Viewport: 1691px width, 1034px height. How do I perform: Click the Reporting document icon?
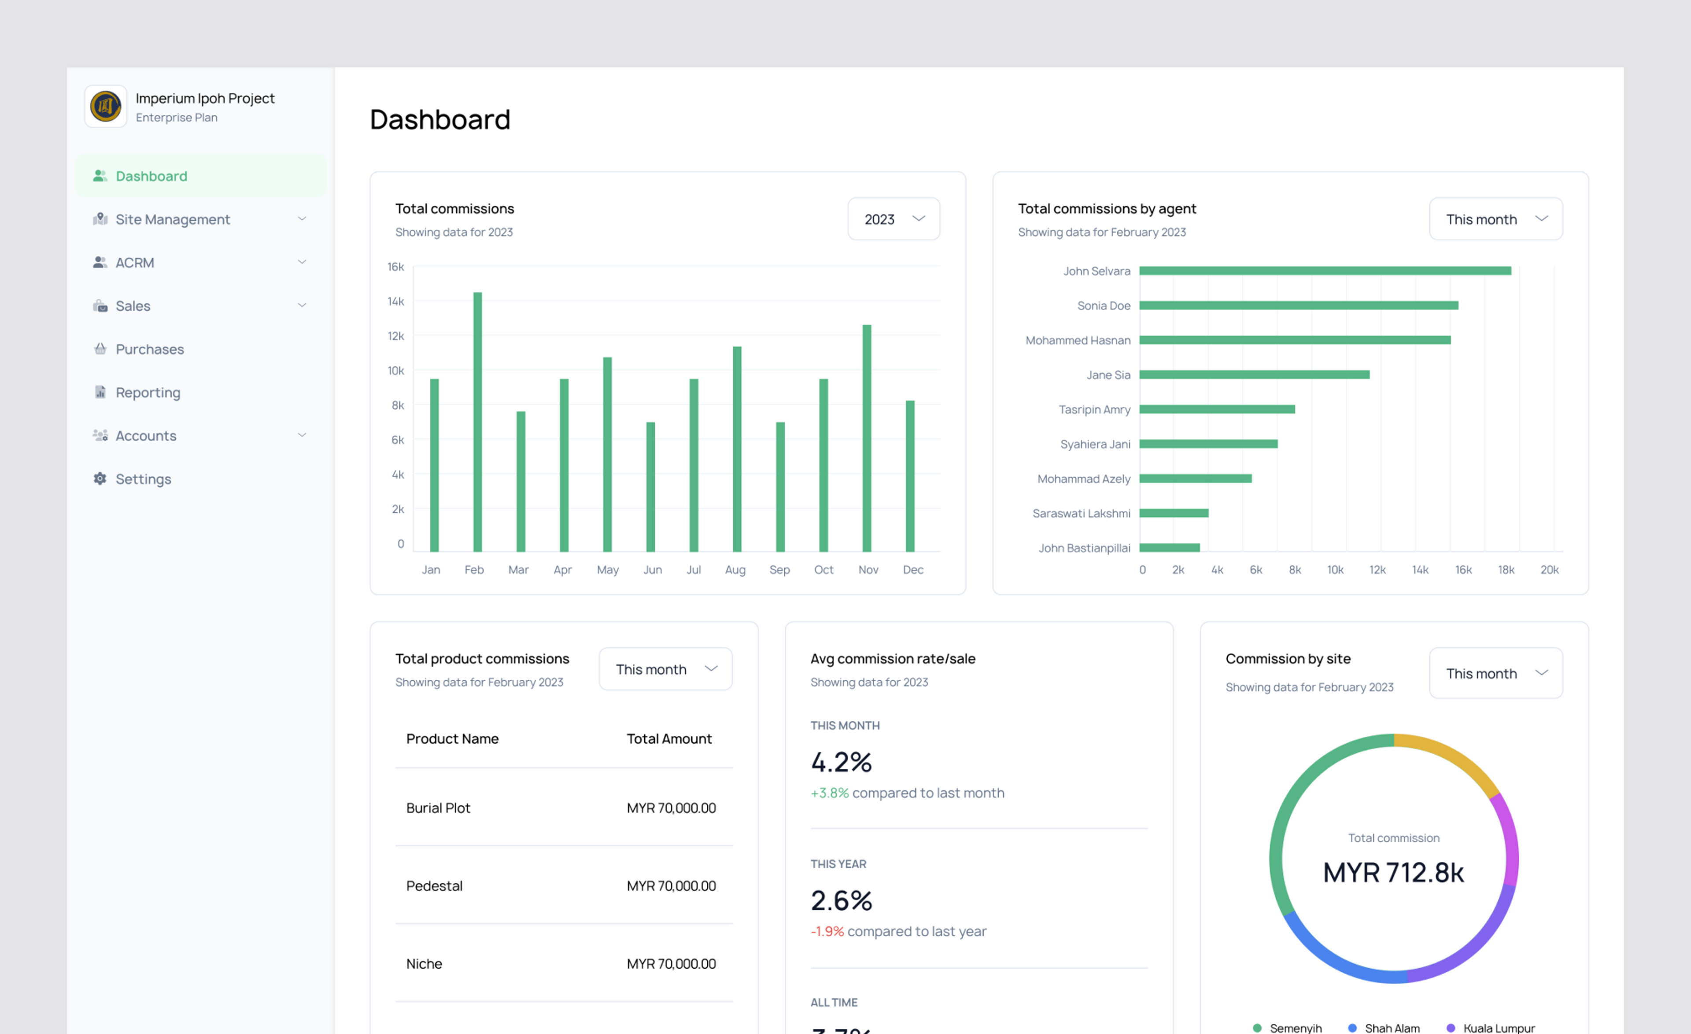(x=100, y=392)
